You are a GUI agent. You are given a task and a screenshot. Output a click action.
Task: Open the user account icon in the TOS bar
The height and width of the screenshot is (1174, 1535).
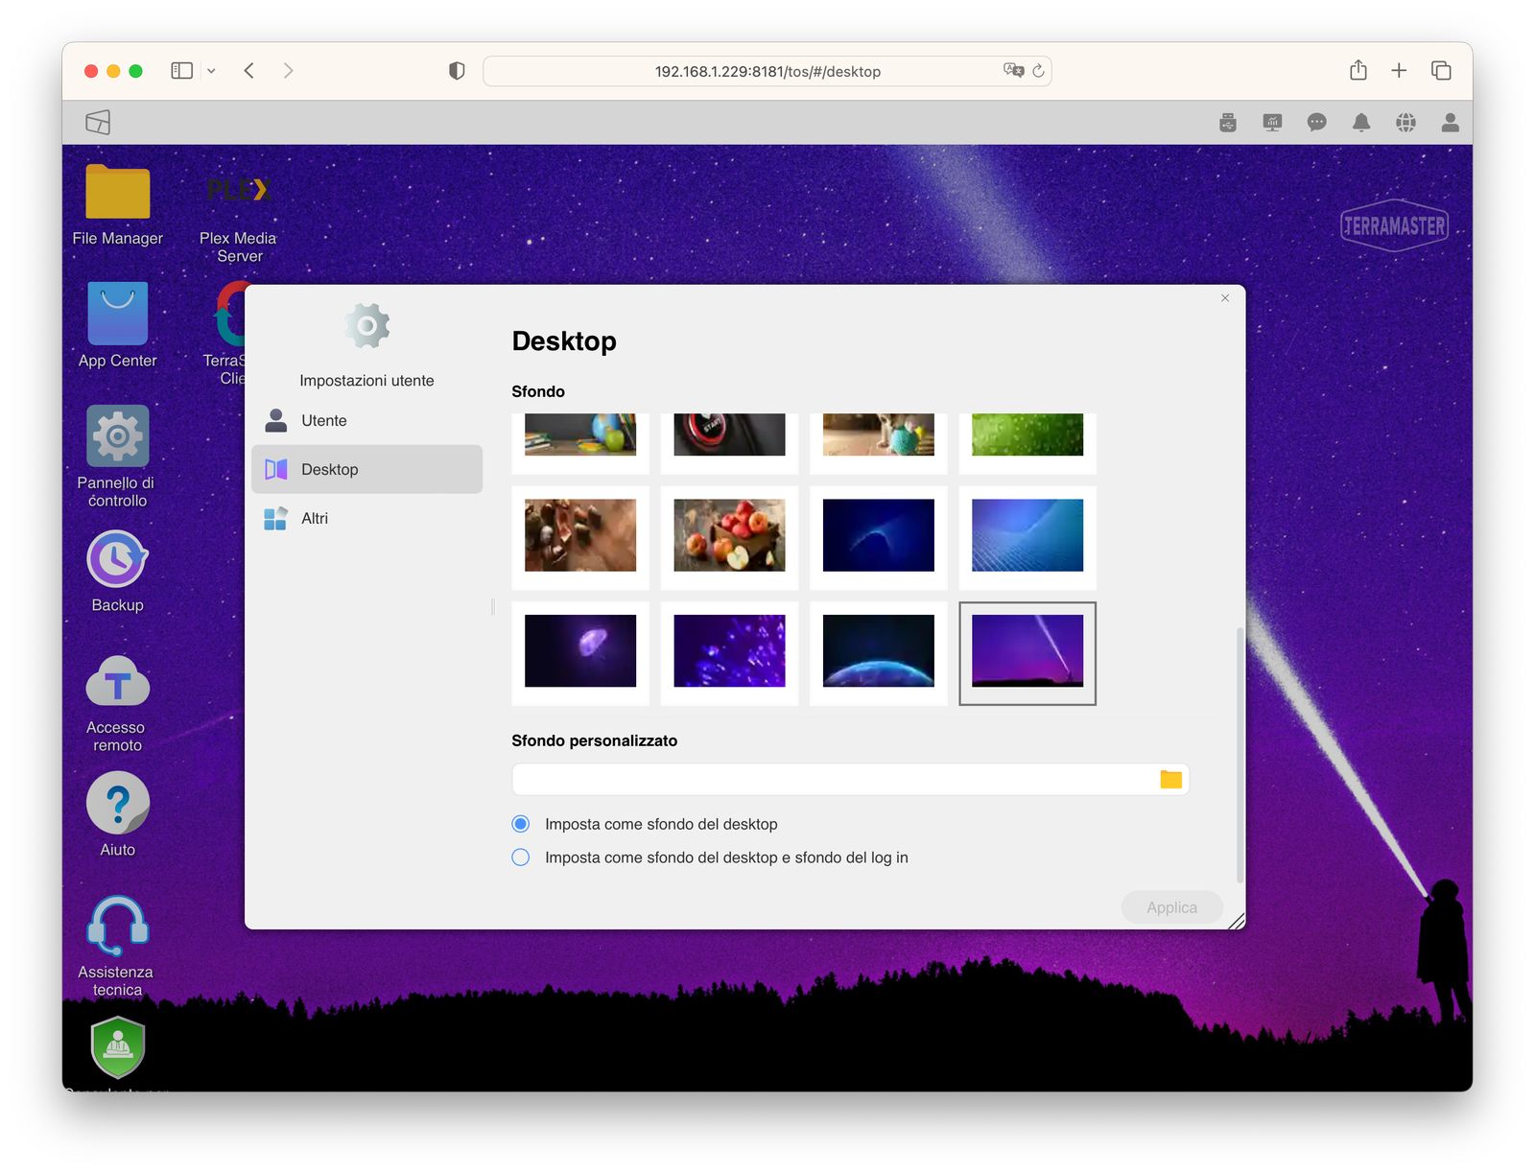1451,123
